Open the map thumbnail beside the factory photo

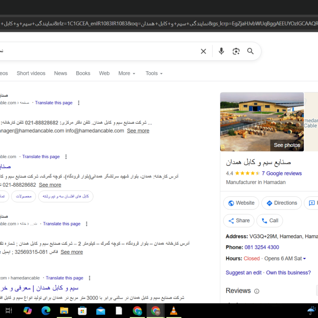click(x=311, y=122)
